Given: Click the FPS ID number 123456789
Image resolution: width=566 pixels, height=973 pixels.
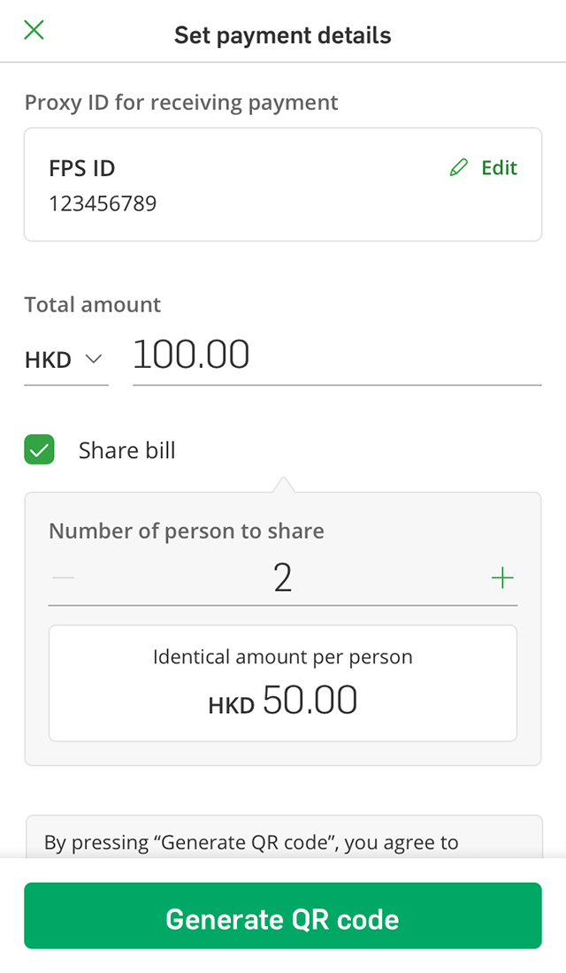Looking at the screenshot, I should [x=103, y=203].
